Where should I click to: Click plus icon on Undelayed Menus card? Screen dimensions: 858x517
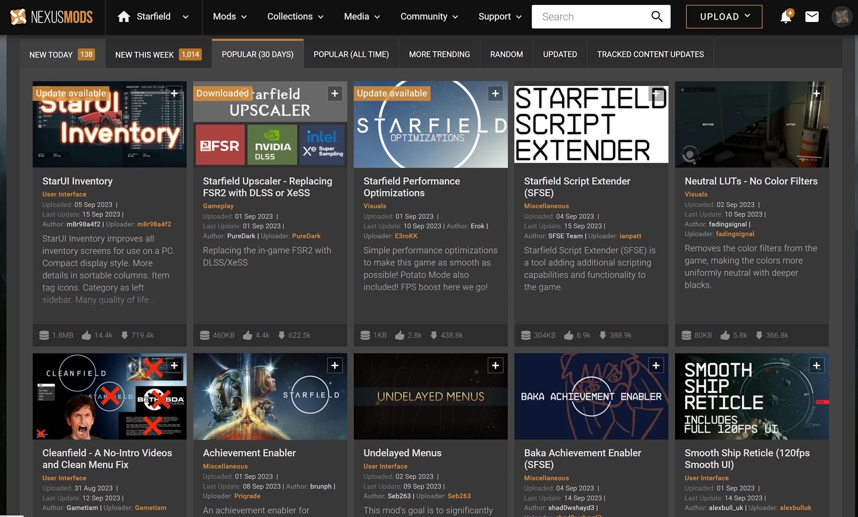495,366
